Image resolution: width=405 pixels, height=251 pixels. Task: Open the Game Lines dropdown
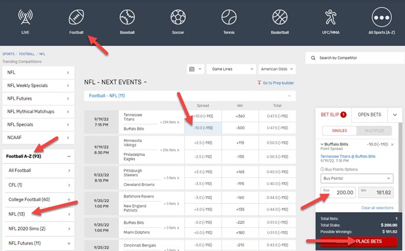[x=231, y=69]
